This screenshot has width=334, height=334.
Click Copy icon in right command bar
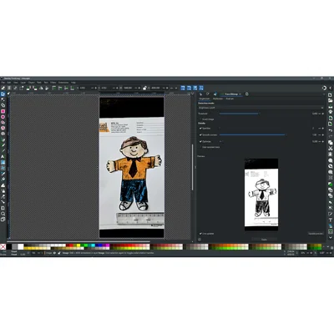[331, 143]
